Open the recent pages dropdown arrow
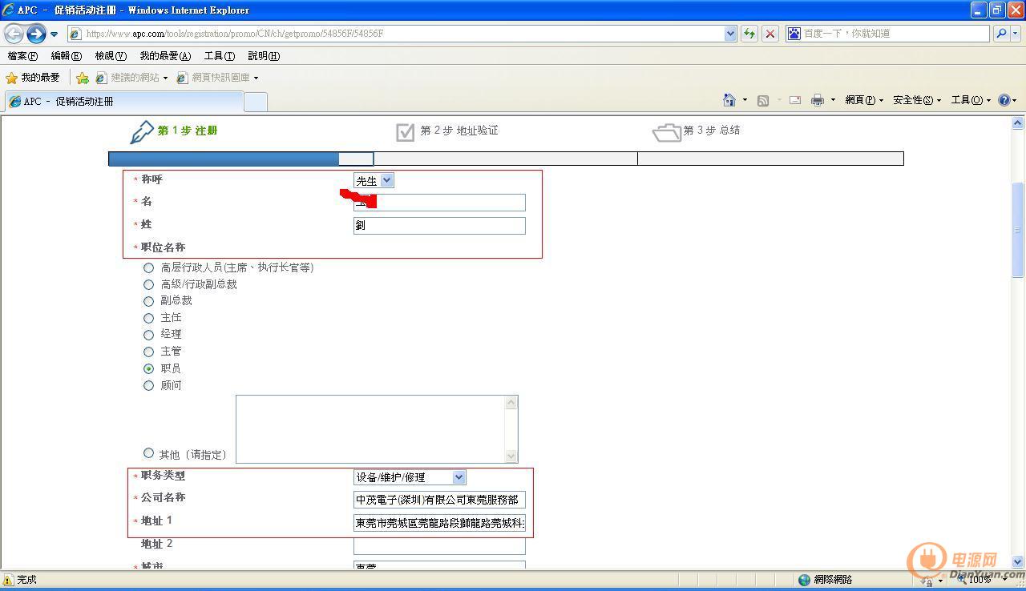Screen dimensions: 1026x591 tap(55, 34)
